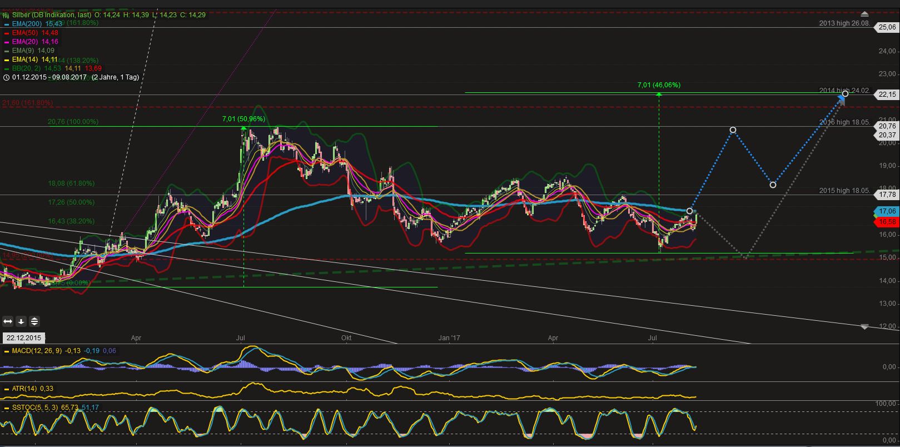
Task: Click the clock icon beside the date range
Action: click(x=6, y=77)
